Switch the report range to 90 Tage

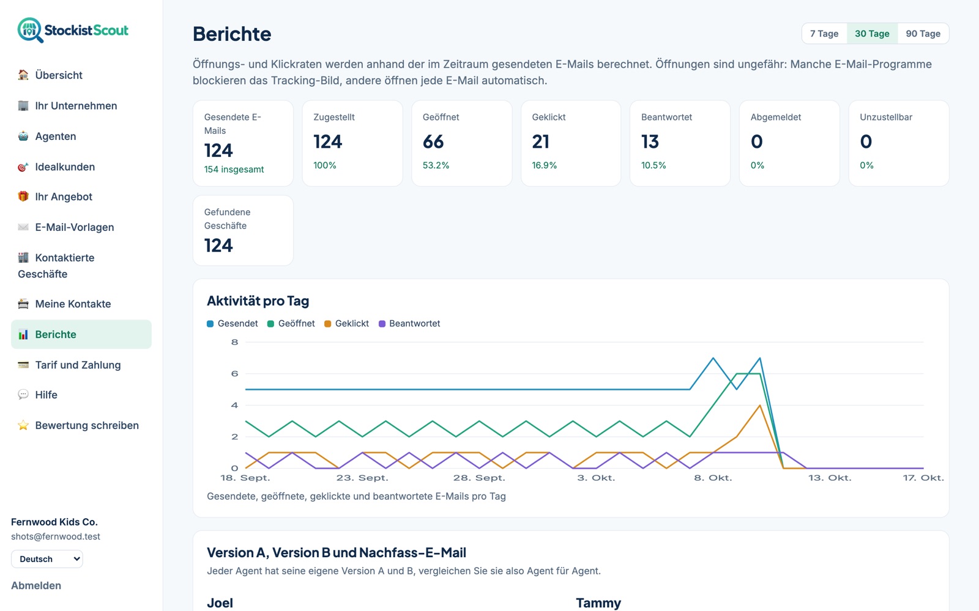pos(923,34)
